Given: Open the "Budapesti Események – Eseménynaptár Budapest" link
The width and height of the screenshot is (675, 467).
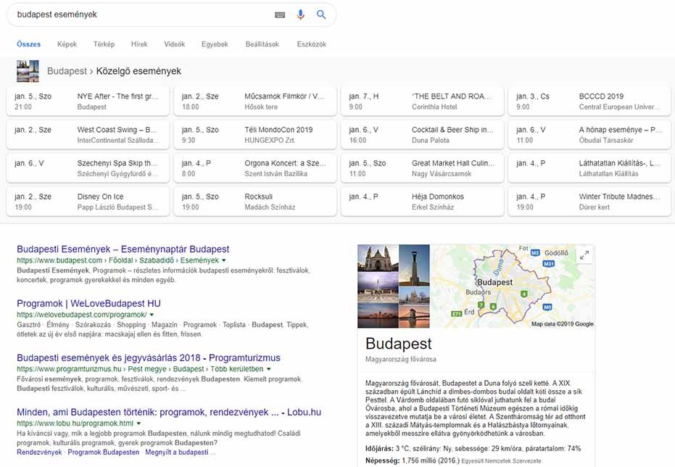Looking at the screenshot, I should 122,249.
